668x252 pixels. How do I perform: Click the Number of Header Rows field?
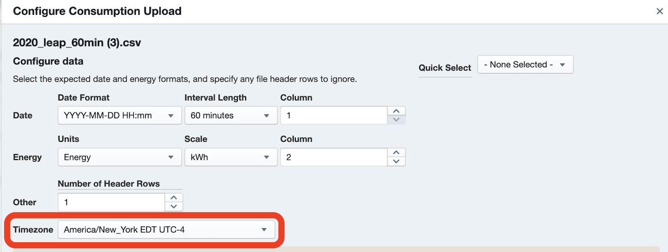(111, 202)
